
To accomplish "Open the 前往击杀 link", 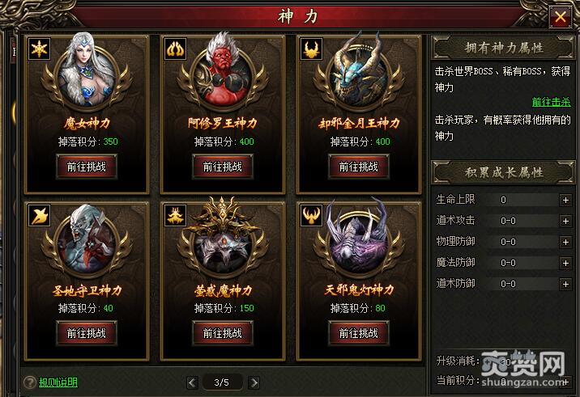I will (x=551, y=102).
